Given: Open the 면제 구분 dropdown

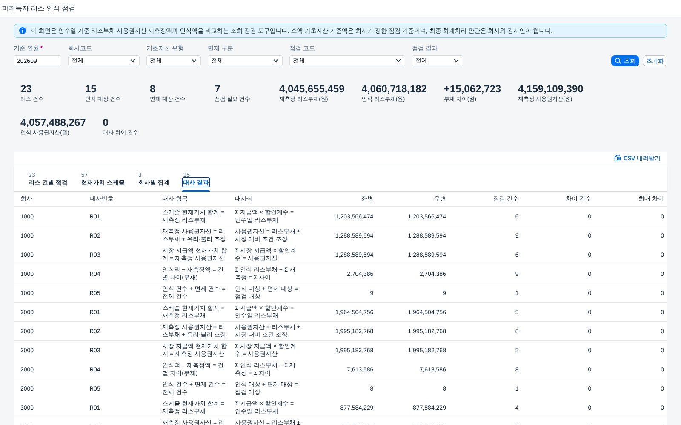Looking at the screenshot, I should coord(245,61).
